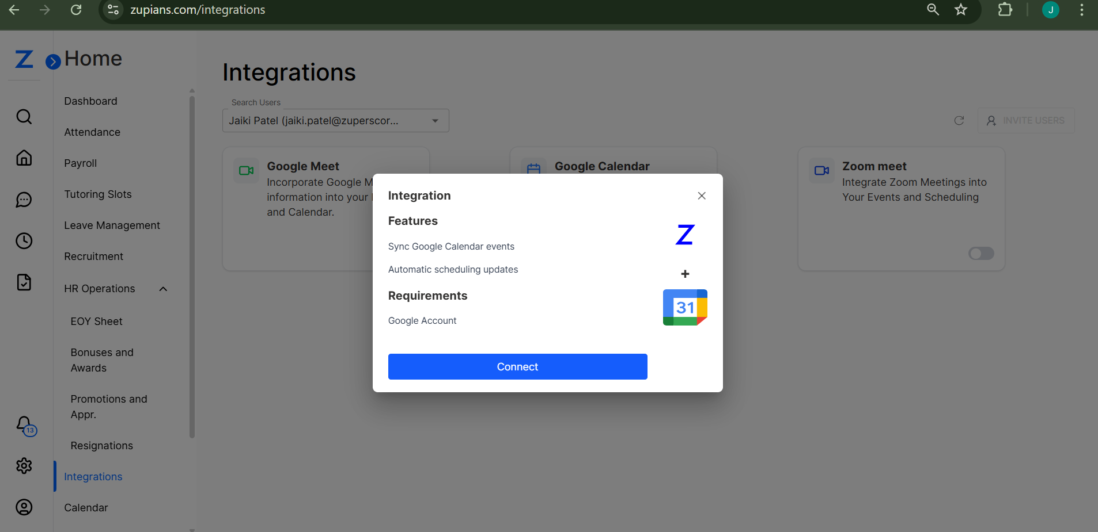
Task: Click the Connect button in the dialog
Action: [517, 366]
